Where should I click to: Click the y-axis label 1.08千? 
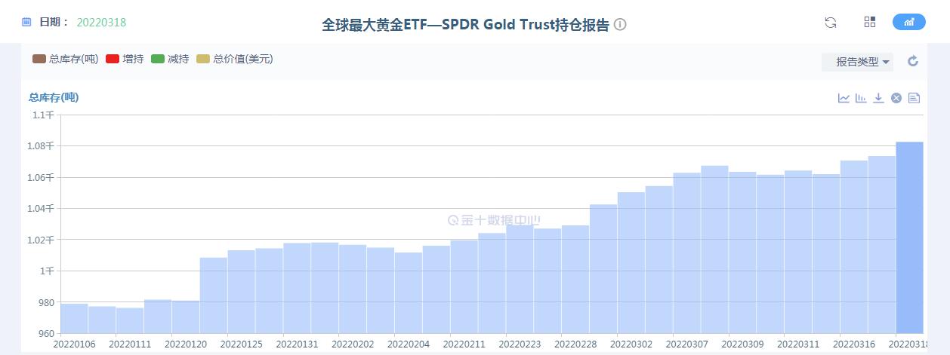pos(42,146)
